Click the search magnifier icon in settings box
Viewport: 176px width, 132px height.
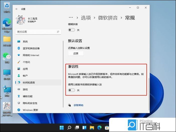58,32
